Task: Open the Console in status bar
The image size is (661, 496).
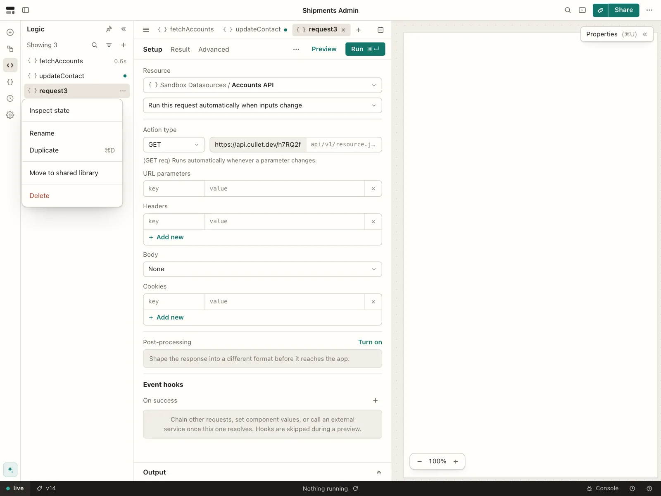Action: (x=602, y=489)
